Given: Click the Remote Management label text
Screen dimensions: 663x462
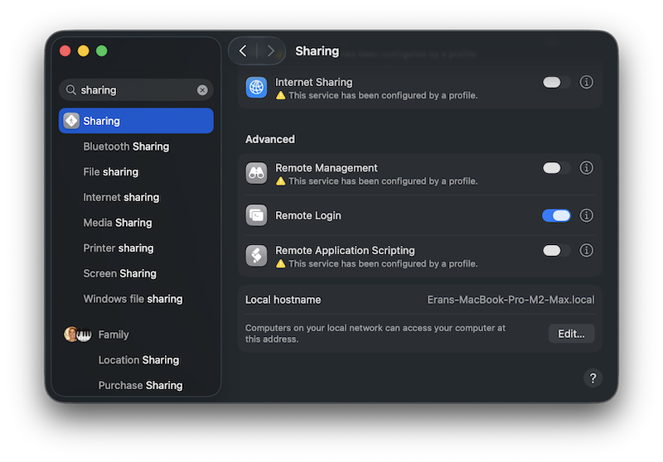Looking at the screenshot, I should (326, 167).
